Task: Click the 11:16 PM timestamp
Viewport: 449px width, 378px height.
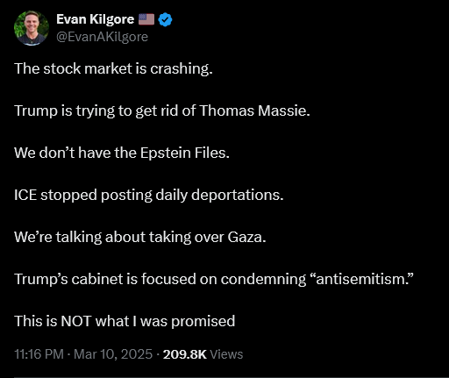Action: coord(39,354)
